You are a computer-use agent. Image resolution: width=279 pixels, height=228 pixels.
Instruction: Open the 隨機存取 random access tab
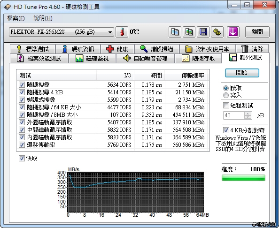pos(198,59)
